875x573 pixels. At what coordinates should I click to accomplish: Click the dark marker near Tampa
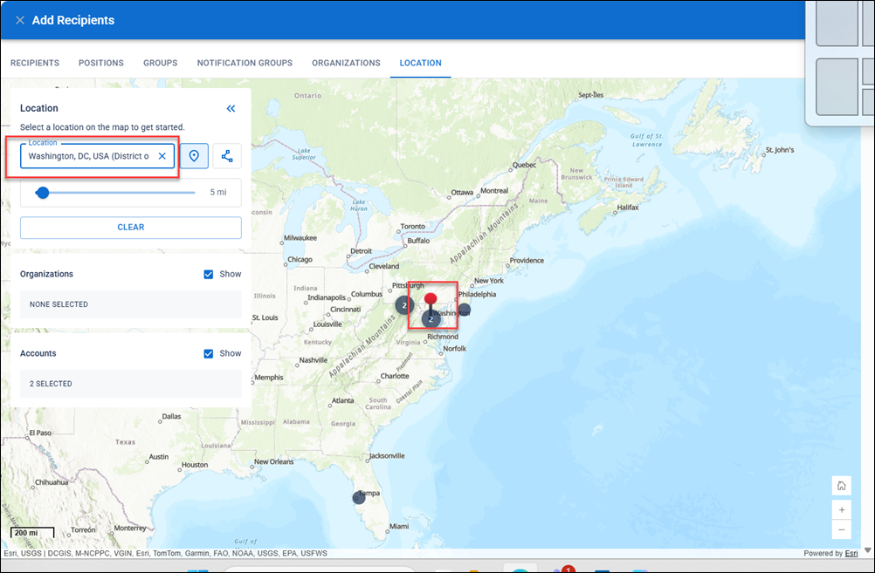(359, 498)
